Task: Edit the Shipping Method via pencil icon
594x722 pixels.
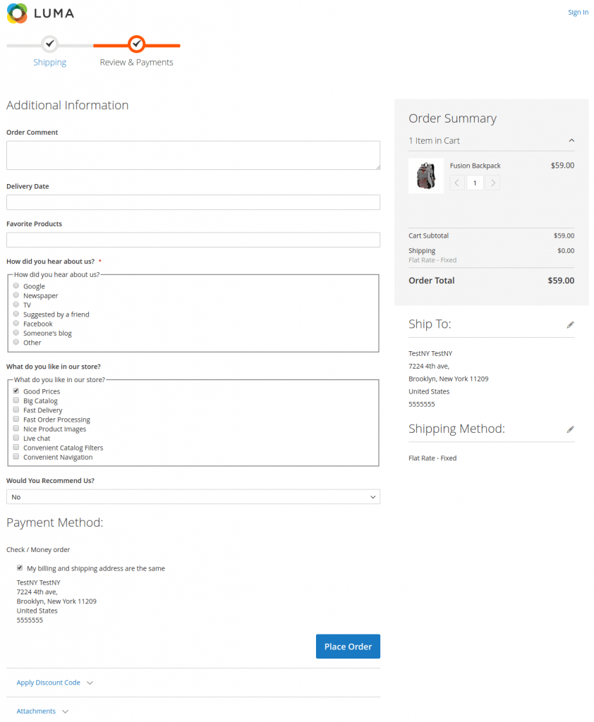Action: coord(571,429)
